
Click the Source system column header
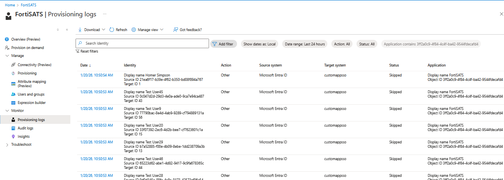tap(271, 65)
